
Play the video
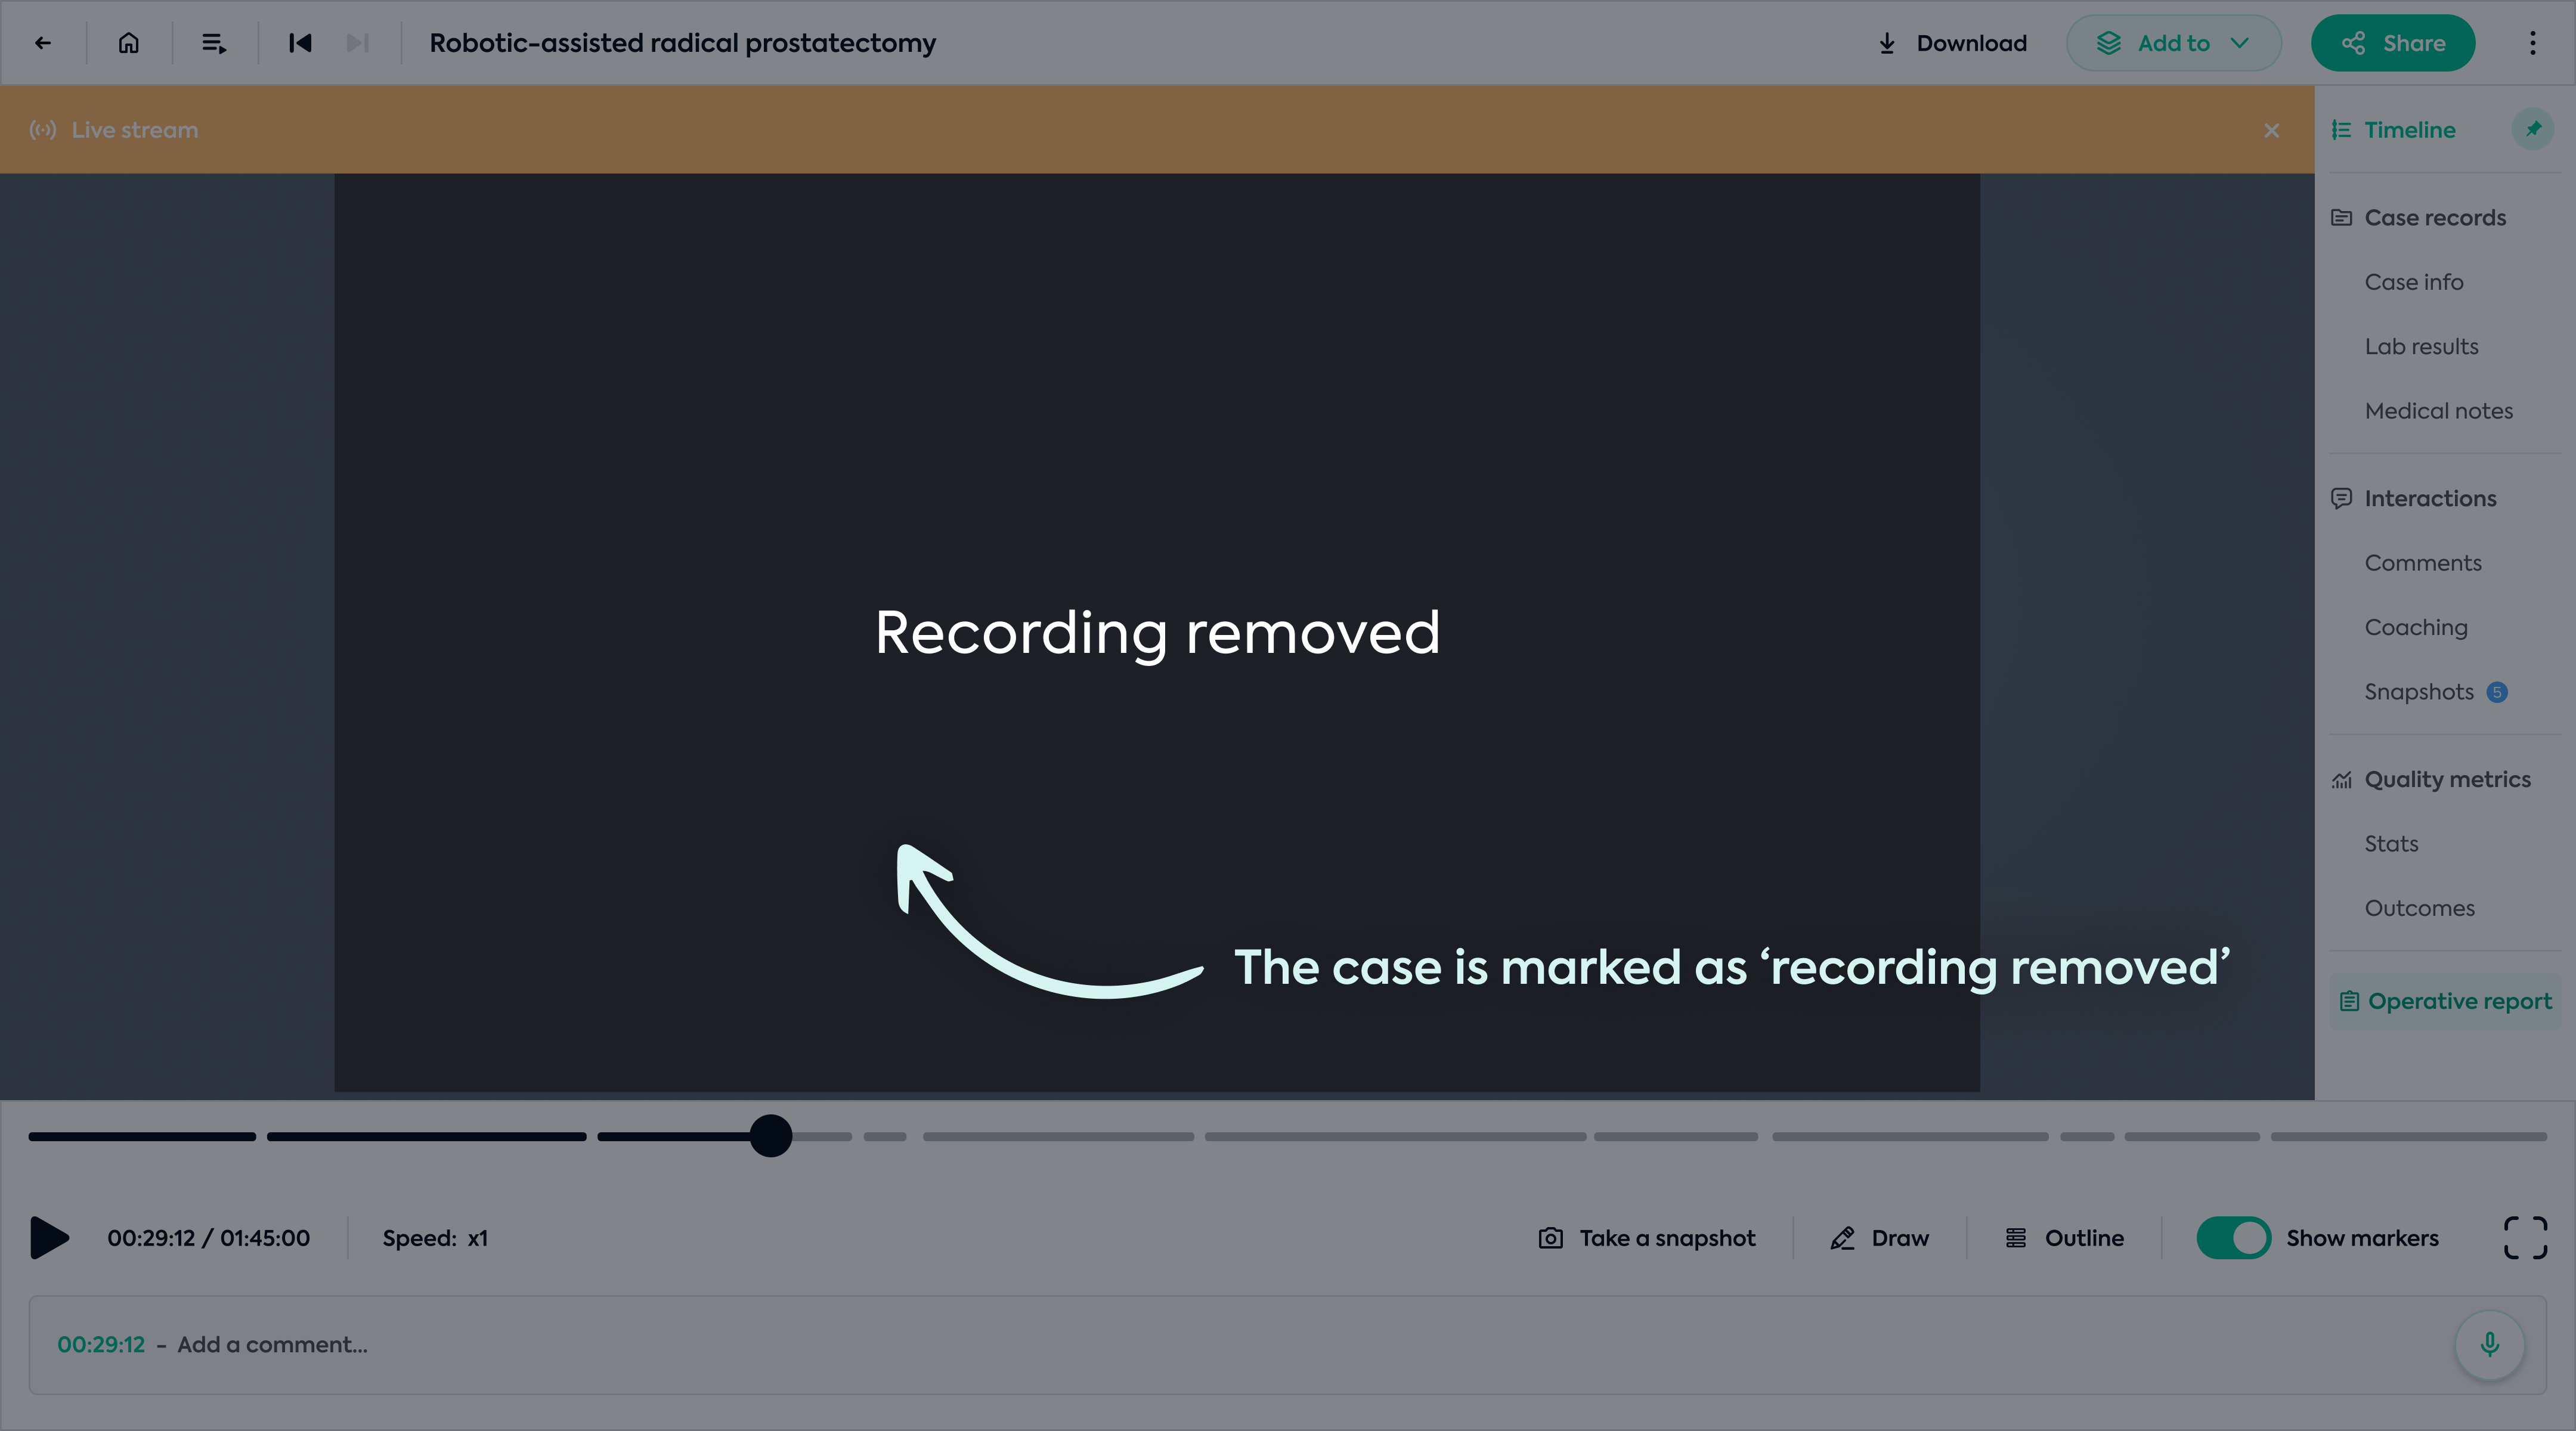click(49, 1238)
